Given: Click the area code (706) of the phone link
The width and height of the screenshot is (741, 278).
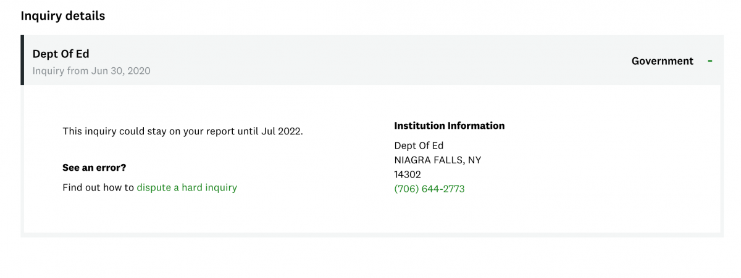Looking at the screenshot, I should pos(406,189).
